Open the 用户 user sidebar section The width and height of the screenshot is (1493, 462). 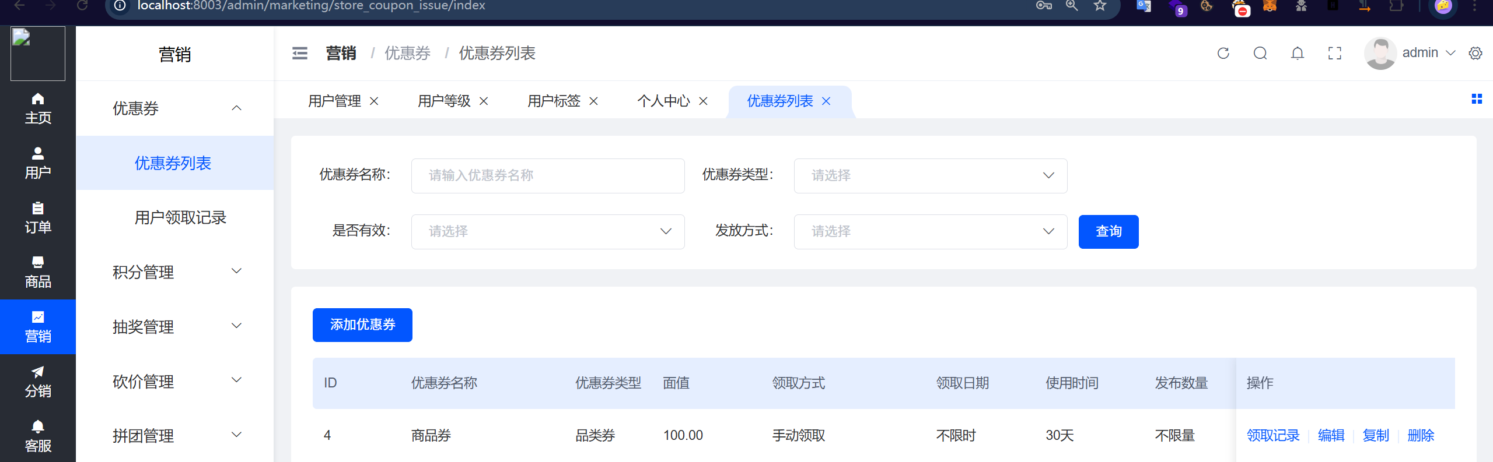point(38,163)
